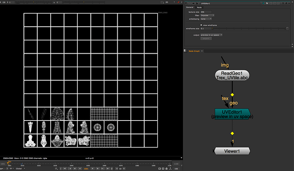The width and height of the screenshot is (294, 171).
Task: Open the output preview in uv space dropdown
Action: tap(211, 35)
